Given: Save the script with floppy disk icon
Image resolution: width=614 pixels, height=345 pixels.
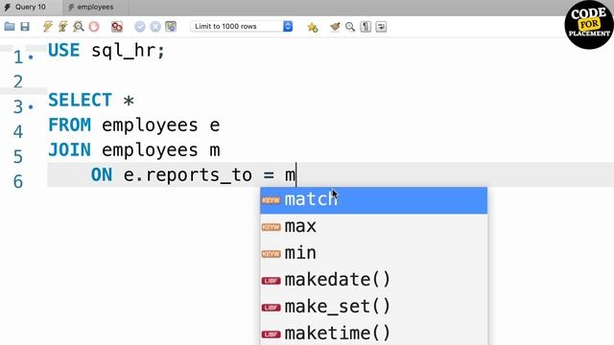Looking at the screenshot, I should click(25, 27).
